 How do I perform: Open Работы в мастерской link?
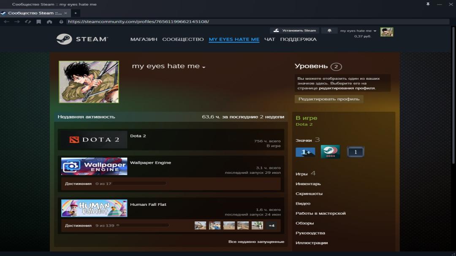coord(320,213)
